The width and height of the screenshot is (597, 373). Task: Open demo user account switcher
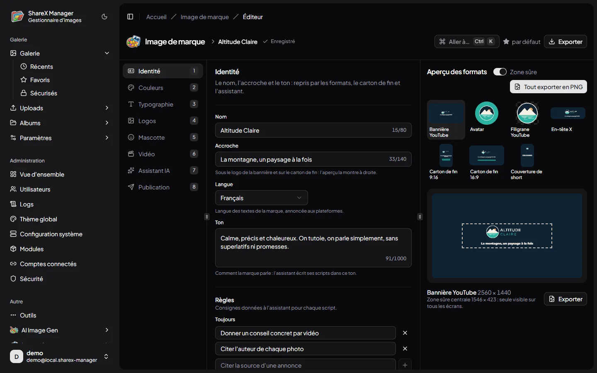tap(60, 356)
